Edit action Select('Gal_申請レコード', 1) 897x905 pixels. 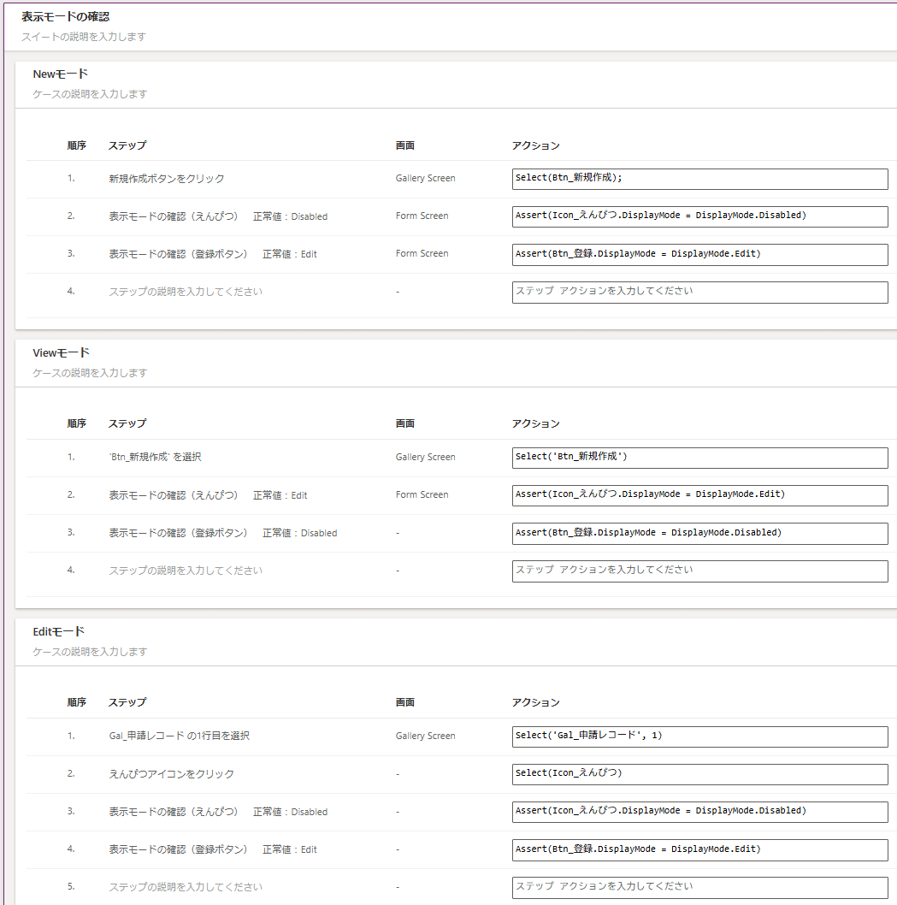[x=699, y=736]
